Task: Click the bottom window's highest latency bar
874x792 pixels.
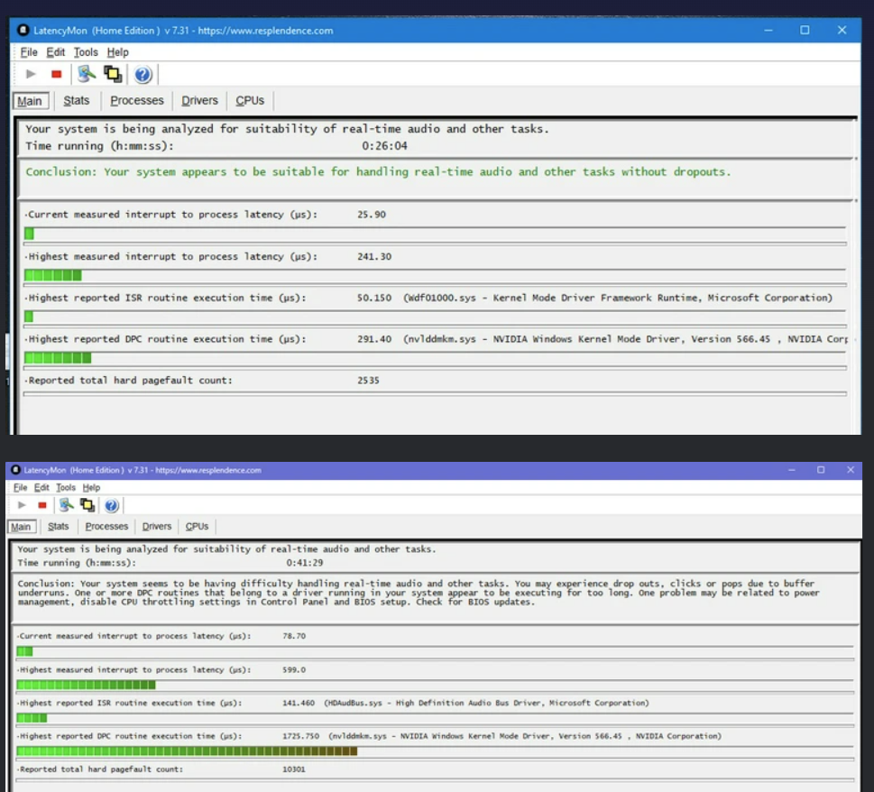Action: pos(436,685)
